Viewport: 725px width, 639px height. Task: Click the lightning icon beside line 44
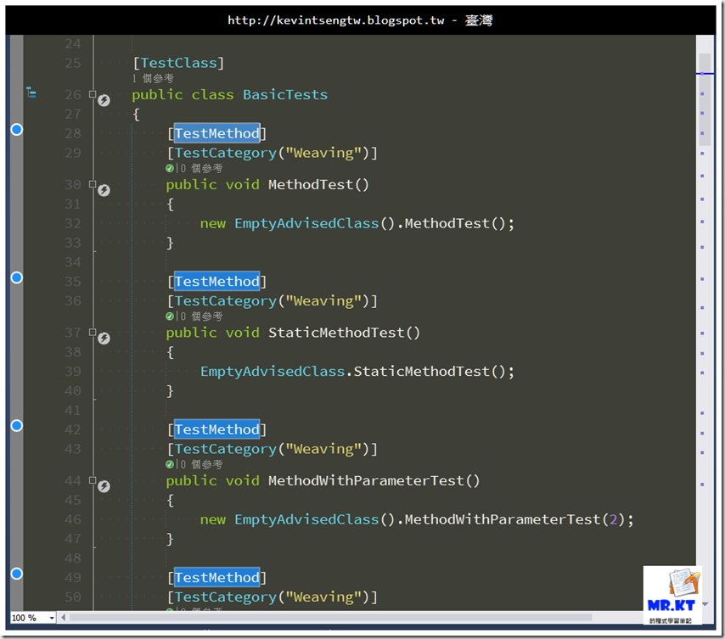104,486
